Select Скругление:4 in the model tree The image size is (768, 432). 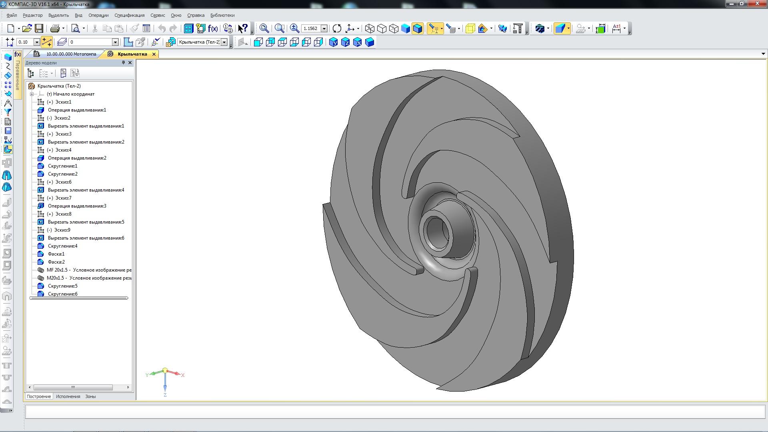click(x=62, y=246)
